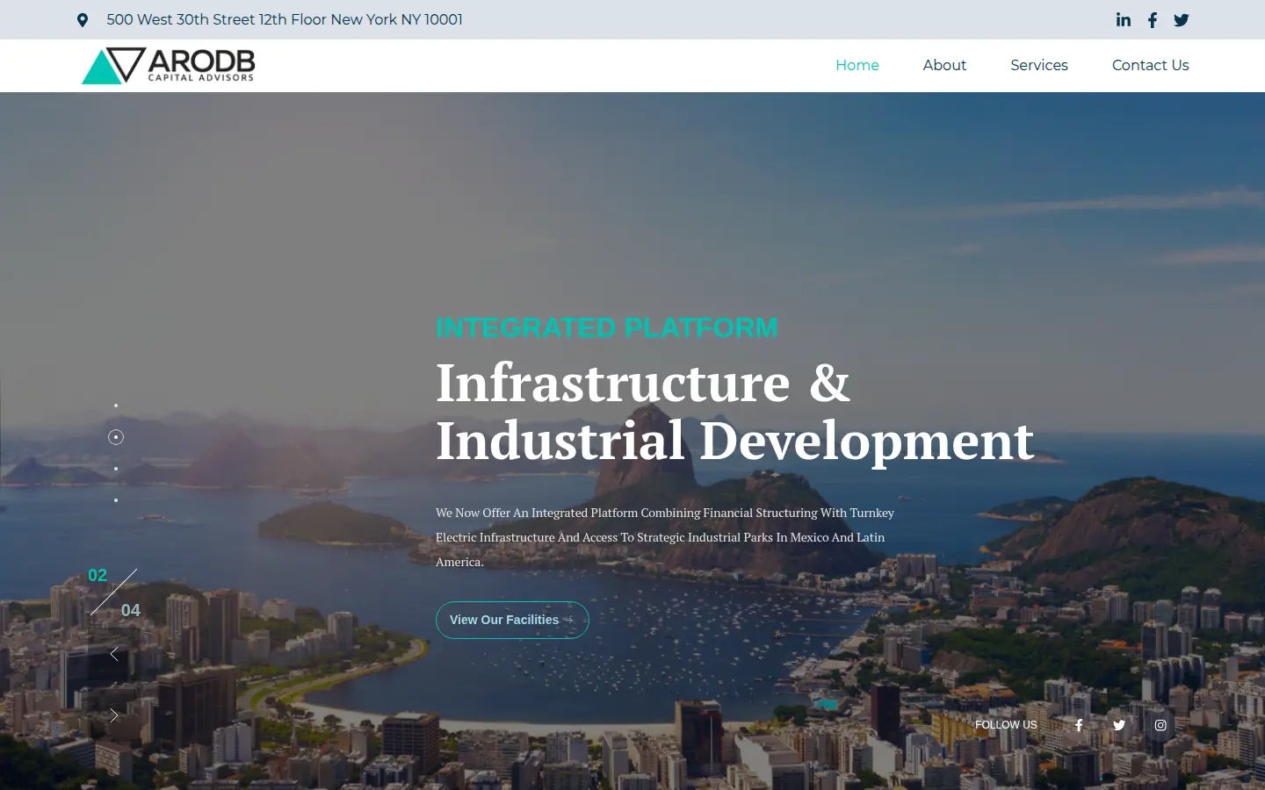Click the 'Infrastructure & Industrial Development' headline
Viewport: 1265px width, 790px height.
point(734,411)
